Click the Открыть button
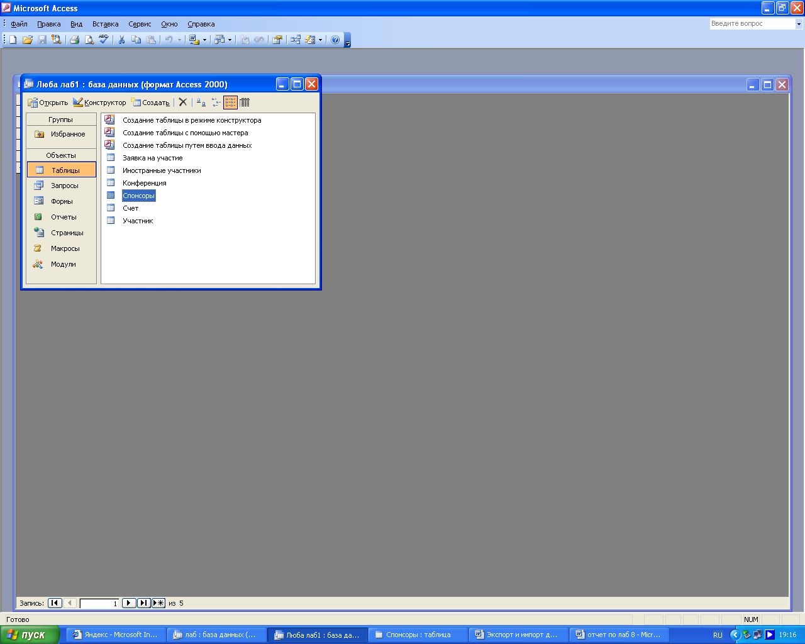Image resolution: width=805 pixels, height=644 pixels. pyautogui.click(x=48, y=103)
